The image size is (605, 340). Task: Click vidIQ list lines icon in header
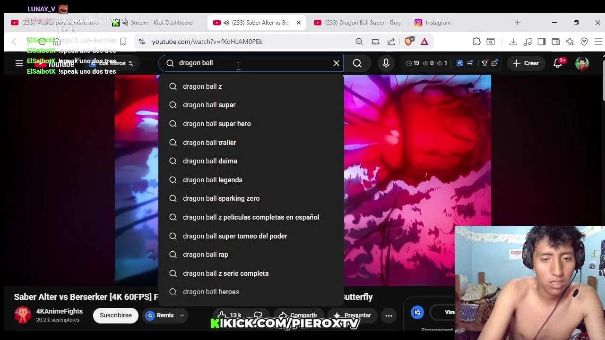470,63
